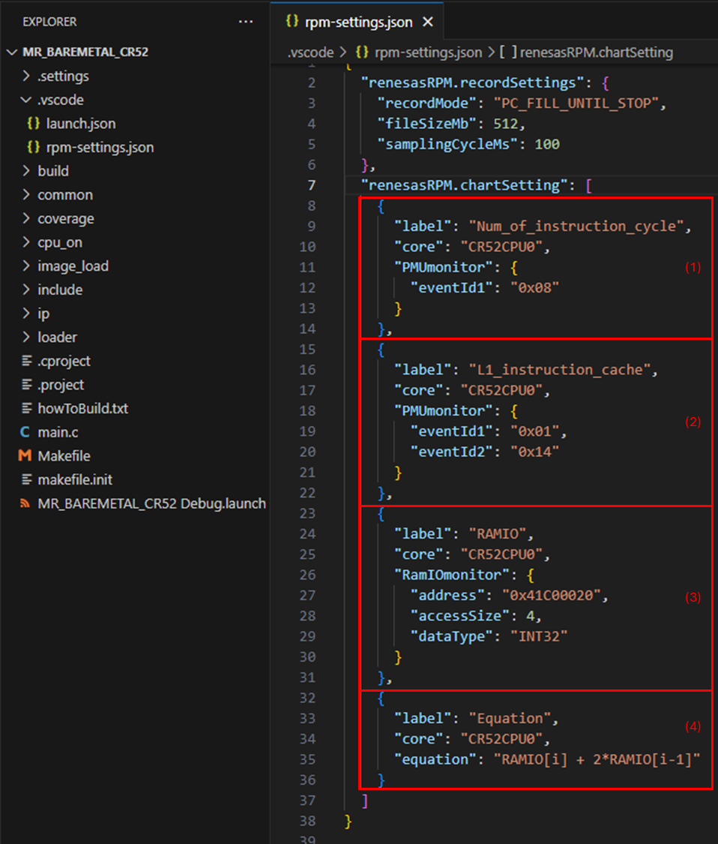Screen dimensions: 718x844
Task: Collapse the MR_BAREMETAL_CR52 root folder
Action: (x=12, y=53)
